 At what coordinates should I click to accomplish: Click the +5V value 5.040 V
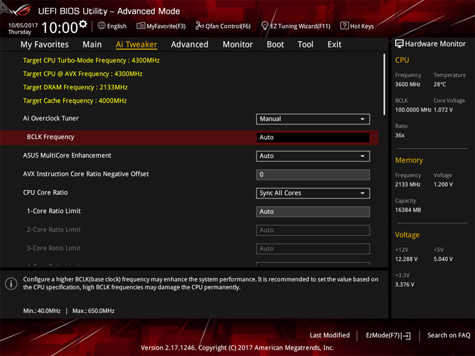point(443,259)
